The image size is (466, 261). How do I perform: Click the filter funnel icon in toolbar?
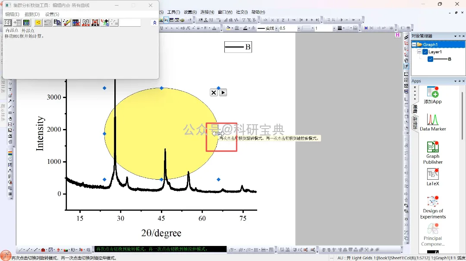pos(244,20)
